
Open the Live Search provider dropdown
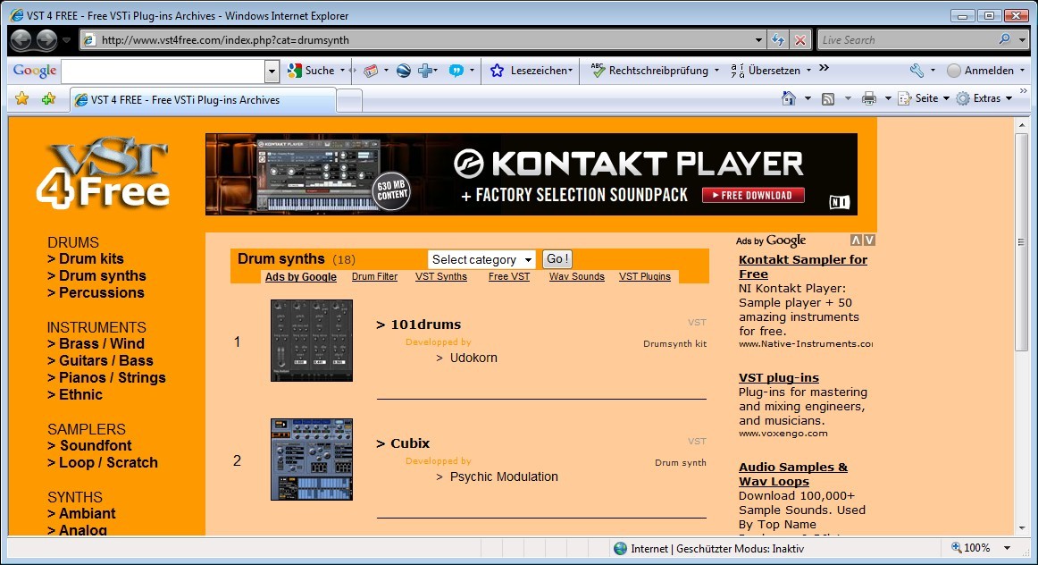pyautogui.click(x=1022, y=39)
